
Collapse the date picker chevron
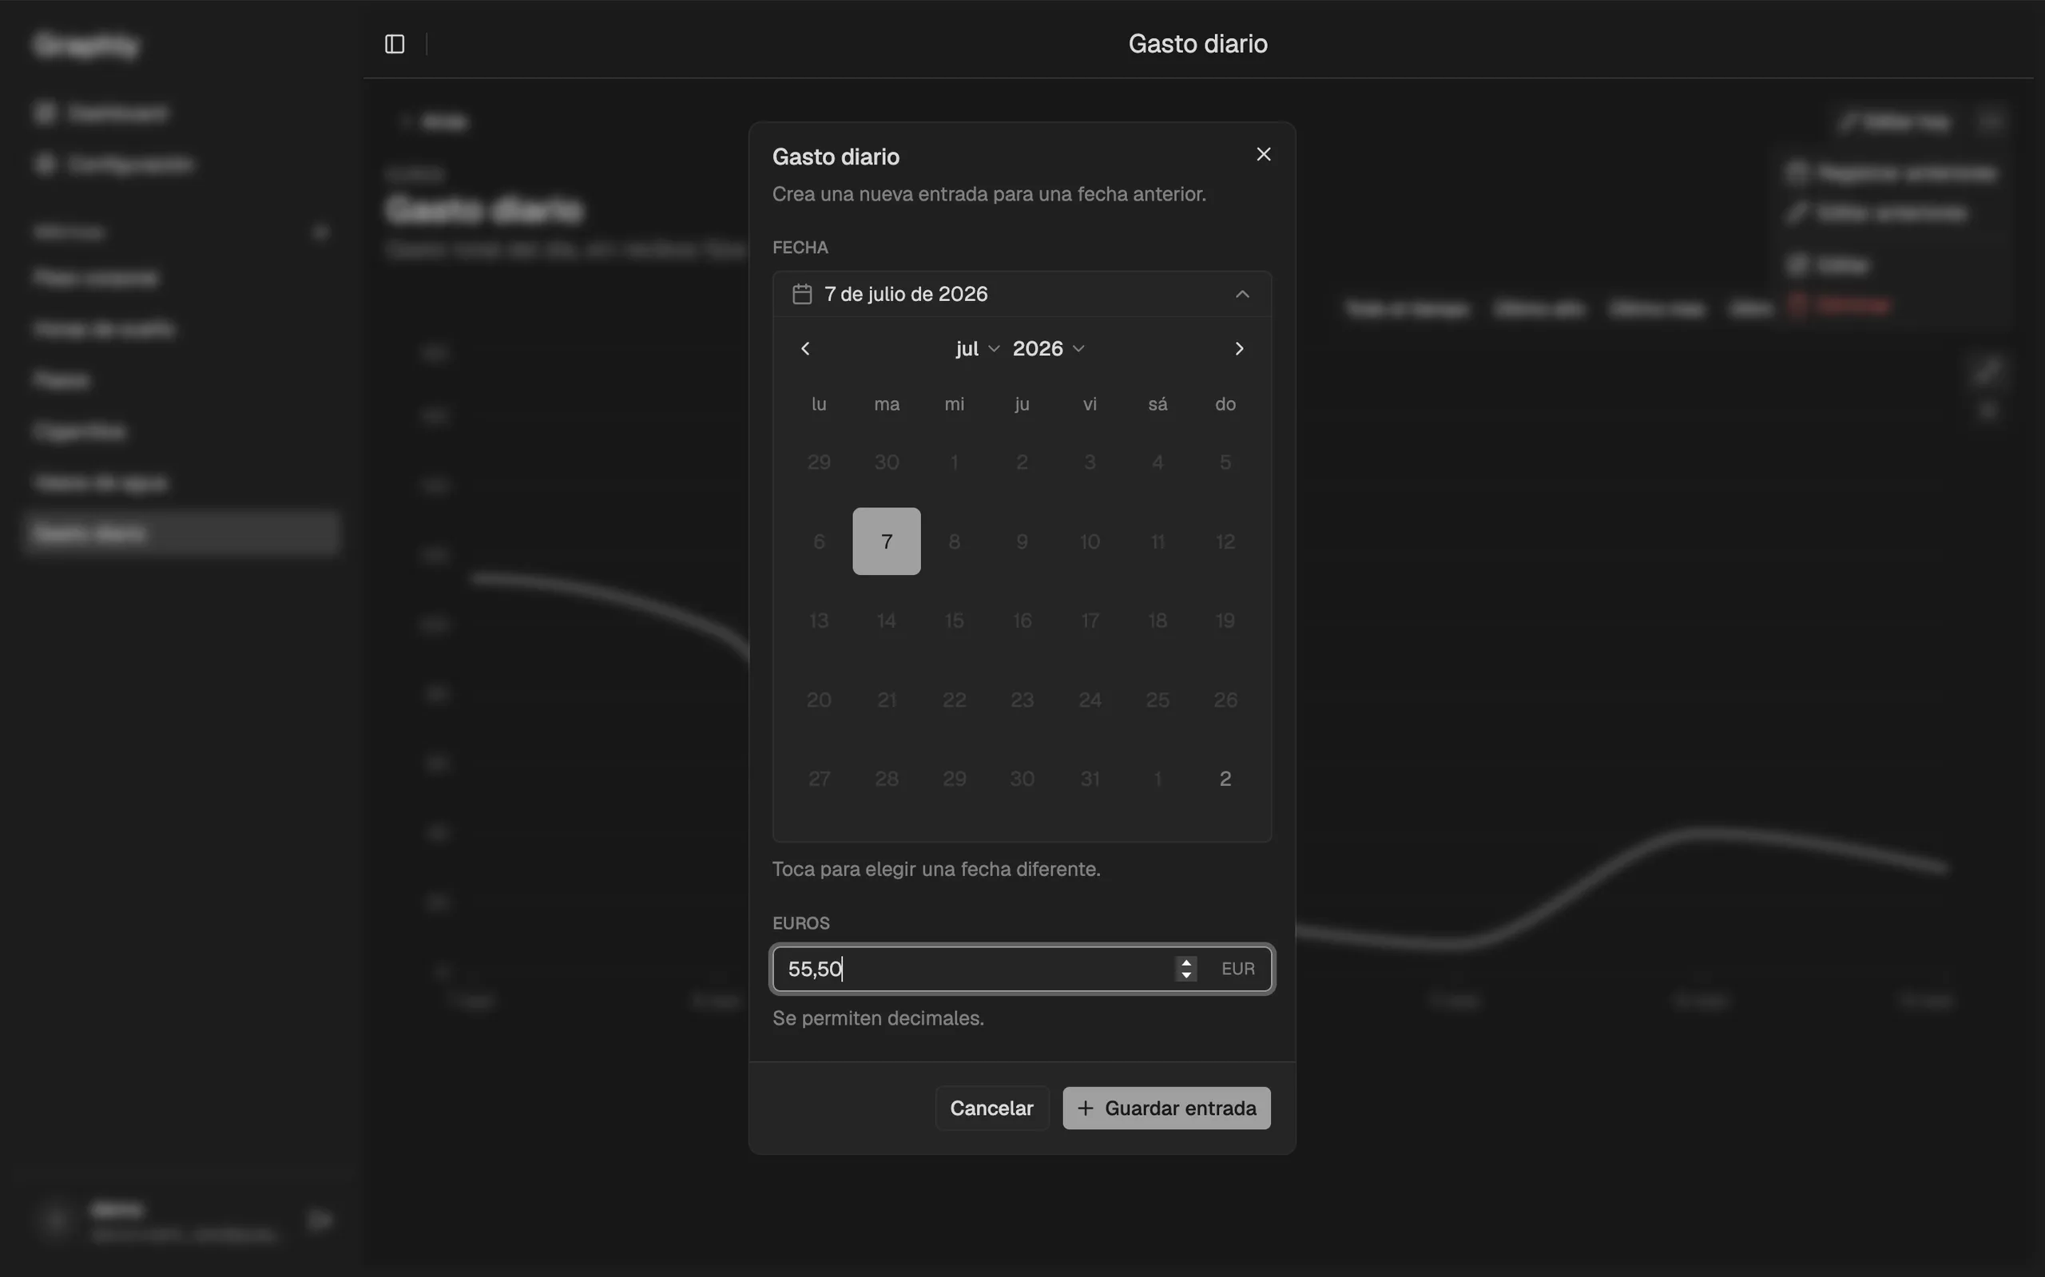(x=1241, y=294)
